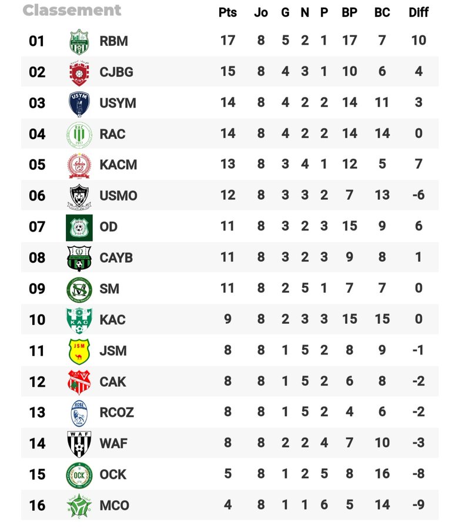Select the USYM navy shield logo

pos(79,103)
